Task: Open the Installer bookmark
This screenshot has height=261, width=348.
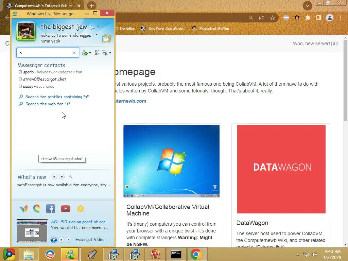Action: coord(125,29)
